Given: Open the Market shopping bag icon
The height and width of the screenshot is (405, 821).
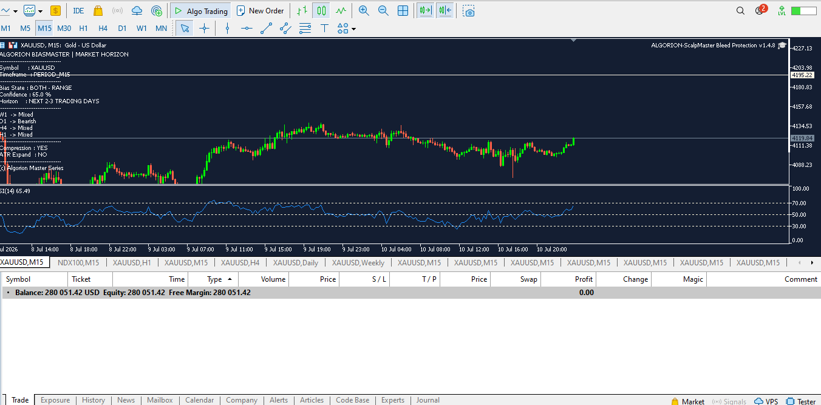Looking at the screenshot, I should (x=98, y=10).
